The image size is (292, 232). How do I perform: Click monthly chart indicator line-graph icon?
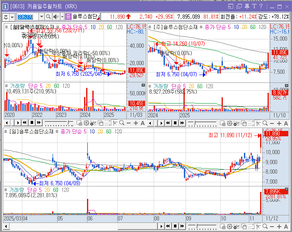93,123
